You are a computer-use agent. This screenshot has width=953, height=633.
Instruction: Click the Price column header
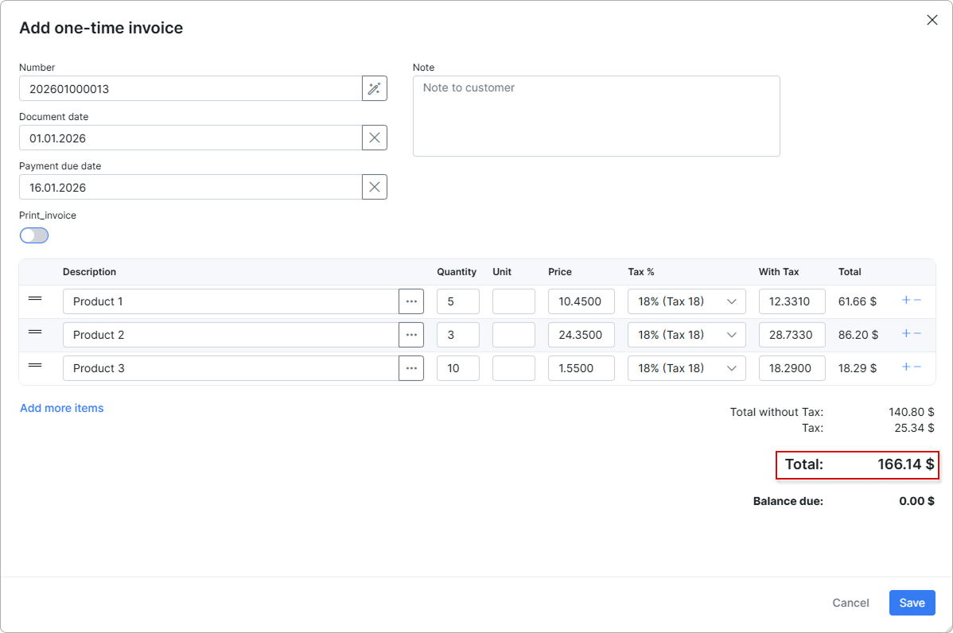click(560, 271)
